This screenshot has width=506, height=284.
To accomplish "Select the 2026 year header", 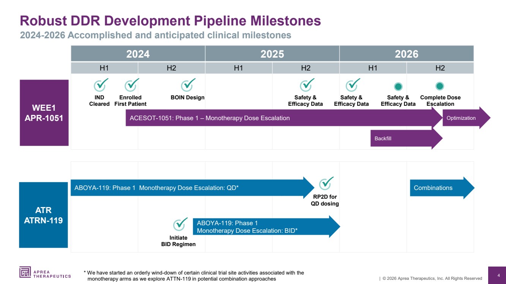I will tap(406, 54).
